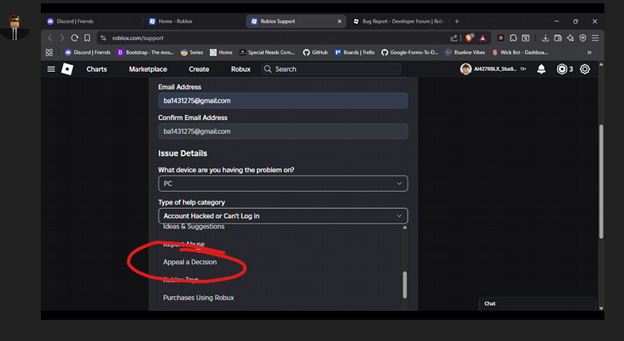
Task: Open the browser hamburger main menu
Action: 595,38
